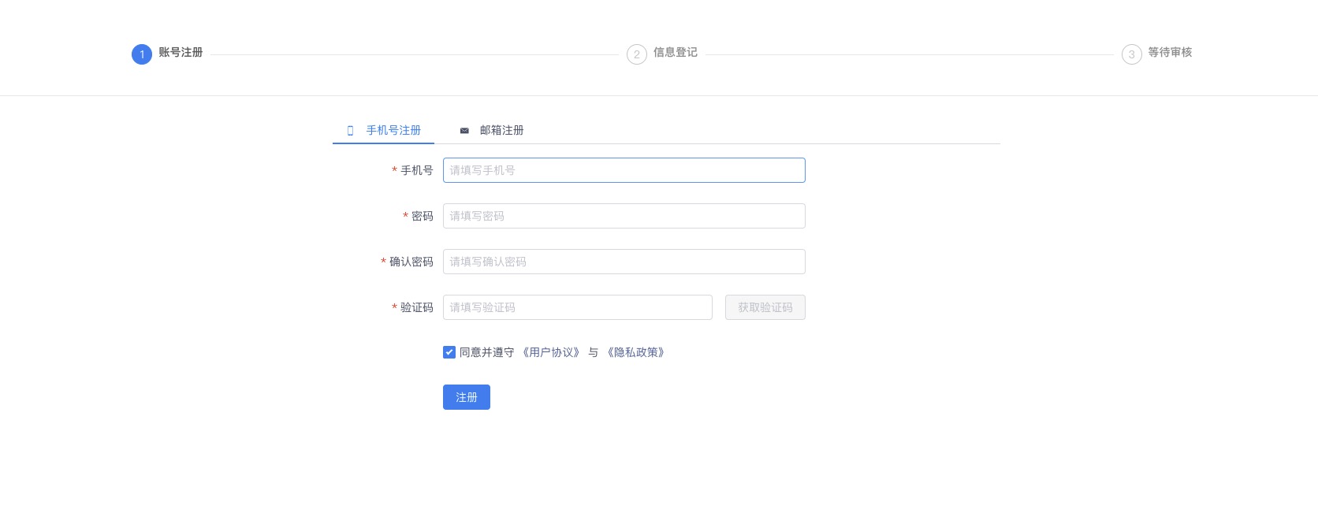This screenshot has width=1318, height=524.
Task: Click the 账号注册 step label
Action: point(181,52)
